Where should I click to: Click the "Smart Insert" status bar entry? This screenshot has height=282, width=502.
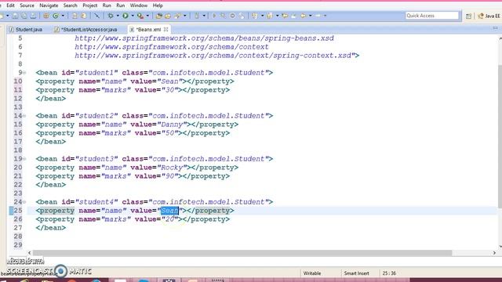point(356,273)
